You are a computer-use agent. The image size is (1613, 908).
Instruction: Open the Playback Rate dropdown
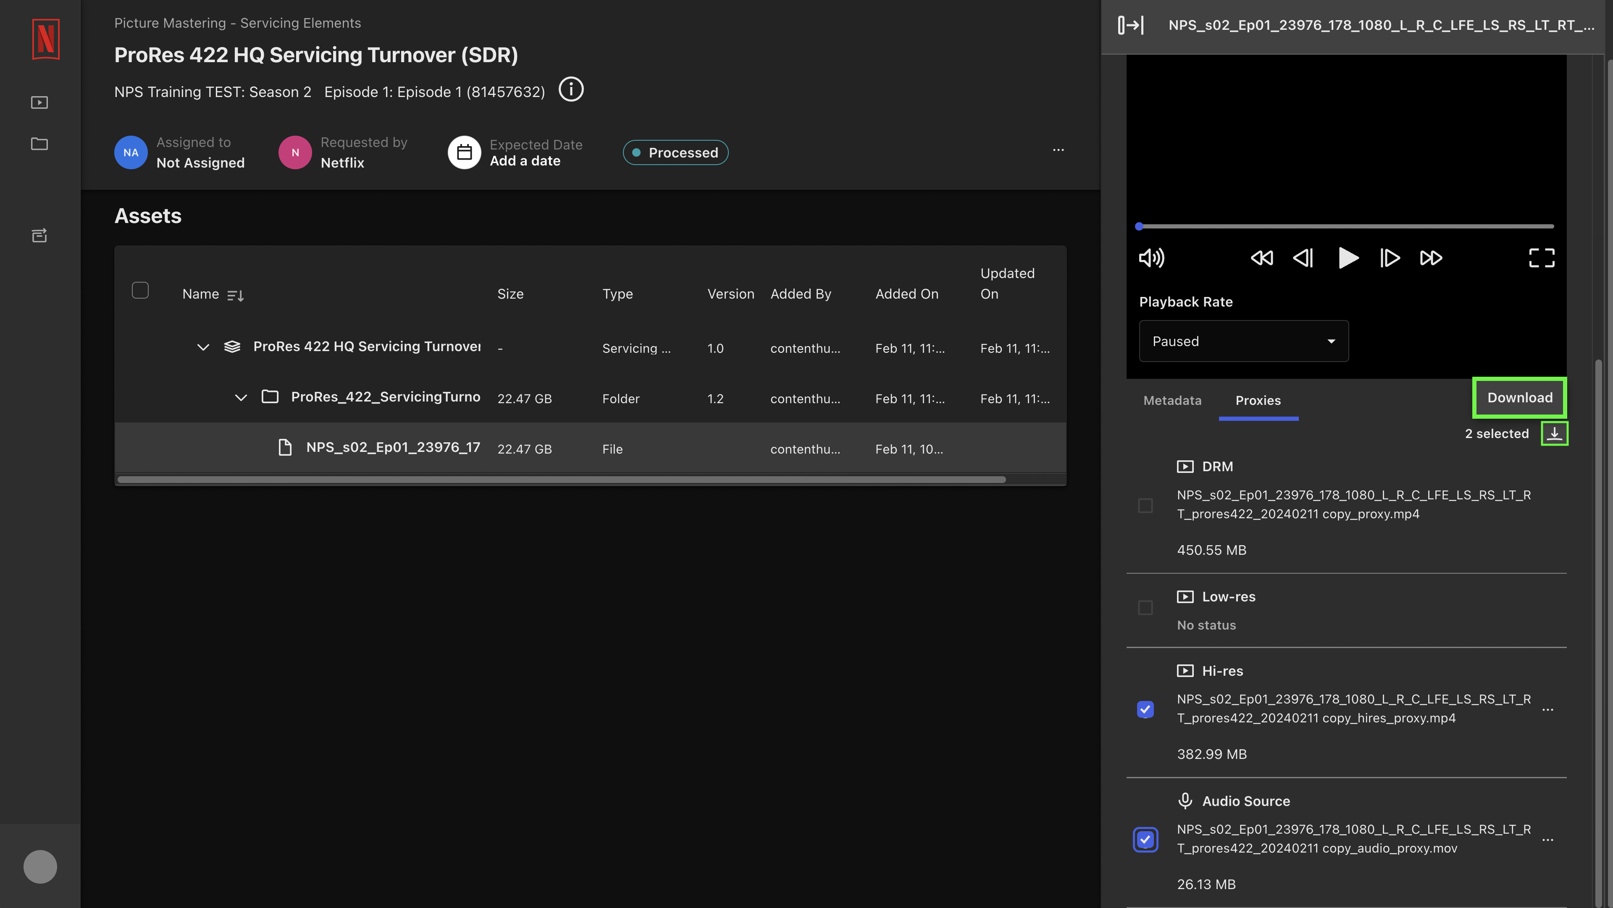pyautogui.click(x=1243, y=341)
